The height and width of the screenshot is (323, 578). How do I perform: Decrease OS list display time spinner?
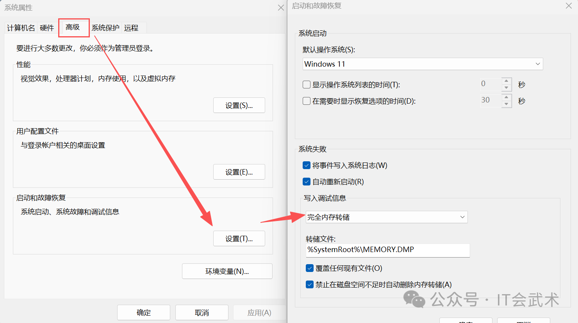point(507,88)
